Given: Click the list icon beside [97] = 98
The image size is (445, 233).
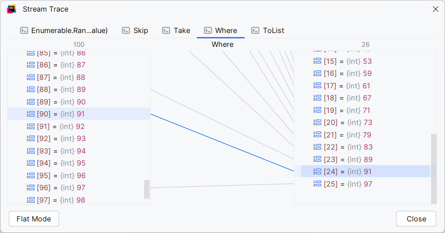Looking at the screenshot, I should tap(31, 200).
